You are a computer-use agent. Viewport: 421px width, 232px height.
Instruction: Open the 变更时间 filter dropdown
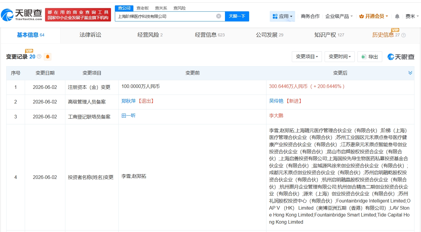pyautogui.click(x=340, y=56)
